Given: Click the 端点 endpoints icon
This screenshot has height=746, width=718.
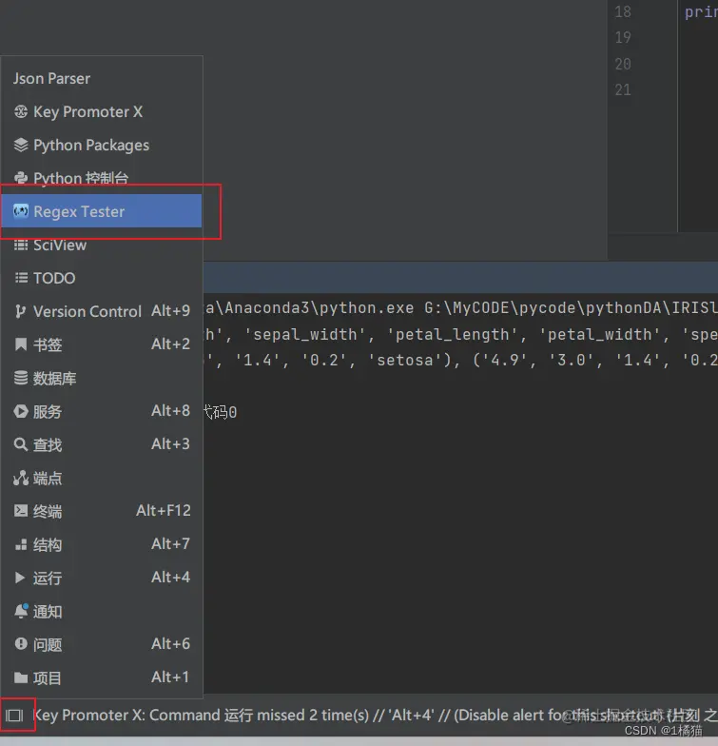Looking at the screenshot, I should pos(21,478).
